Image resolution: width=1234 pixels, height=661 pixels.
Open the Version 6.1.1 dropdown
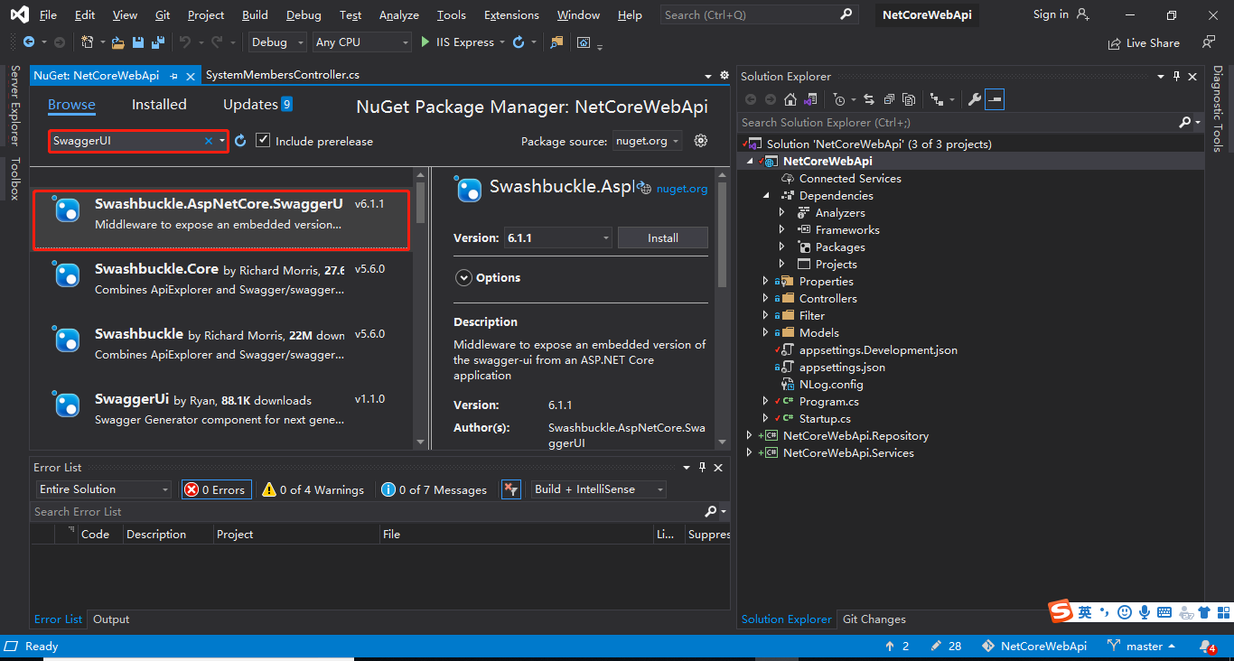click(x=558, y=237)
